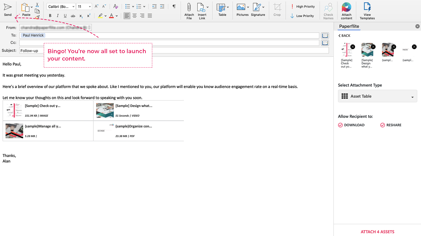Open the '[Sample] Design what...' video asset in email
Screen dimensions: 421x236
[x=138, y=111]
